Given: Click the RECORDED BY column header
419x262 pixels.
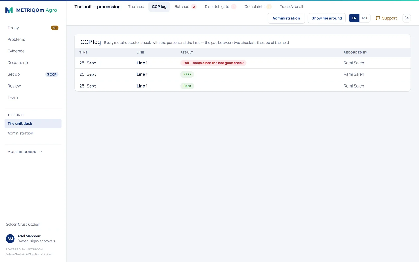Looking at the screenshot, I should (x=355, y=52).
